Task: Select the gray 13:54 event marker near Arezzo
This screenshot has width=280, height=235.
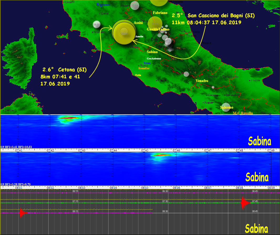Action: pyautogui.click(x=135, y=6)
